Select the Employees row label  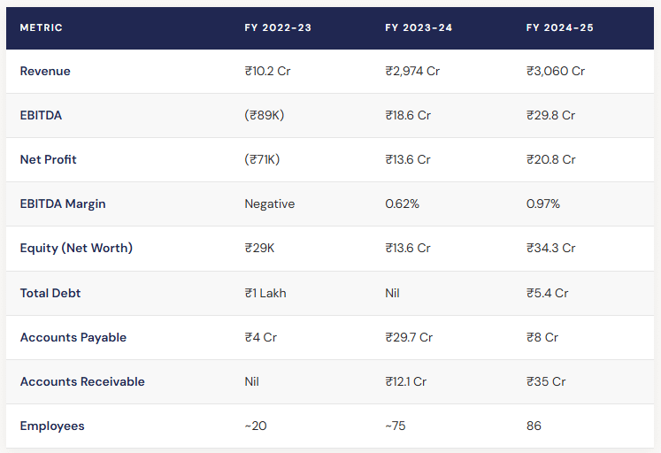(x=52, y=426)
